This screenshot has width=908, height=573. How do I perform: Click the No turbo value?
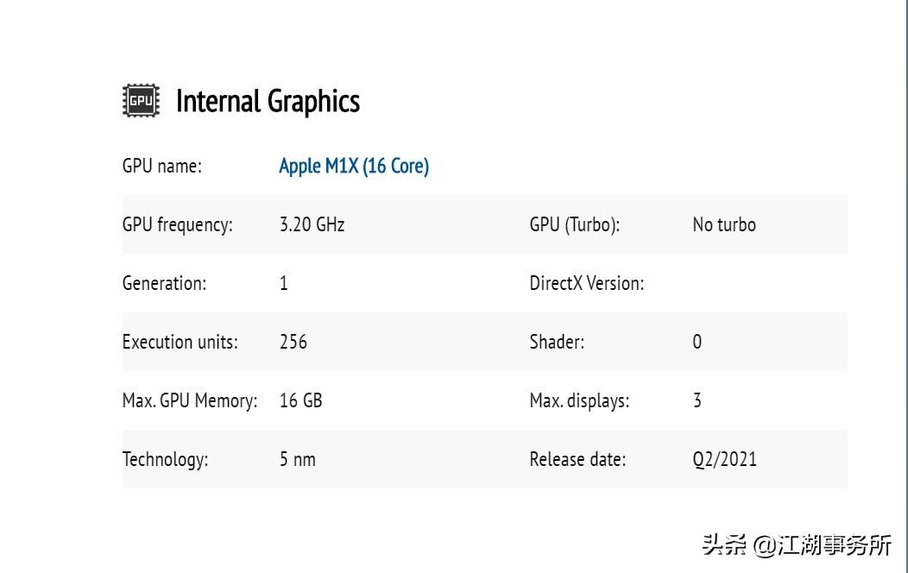click(x=724, y=224)
